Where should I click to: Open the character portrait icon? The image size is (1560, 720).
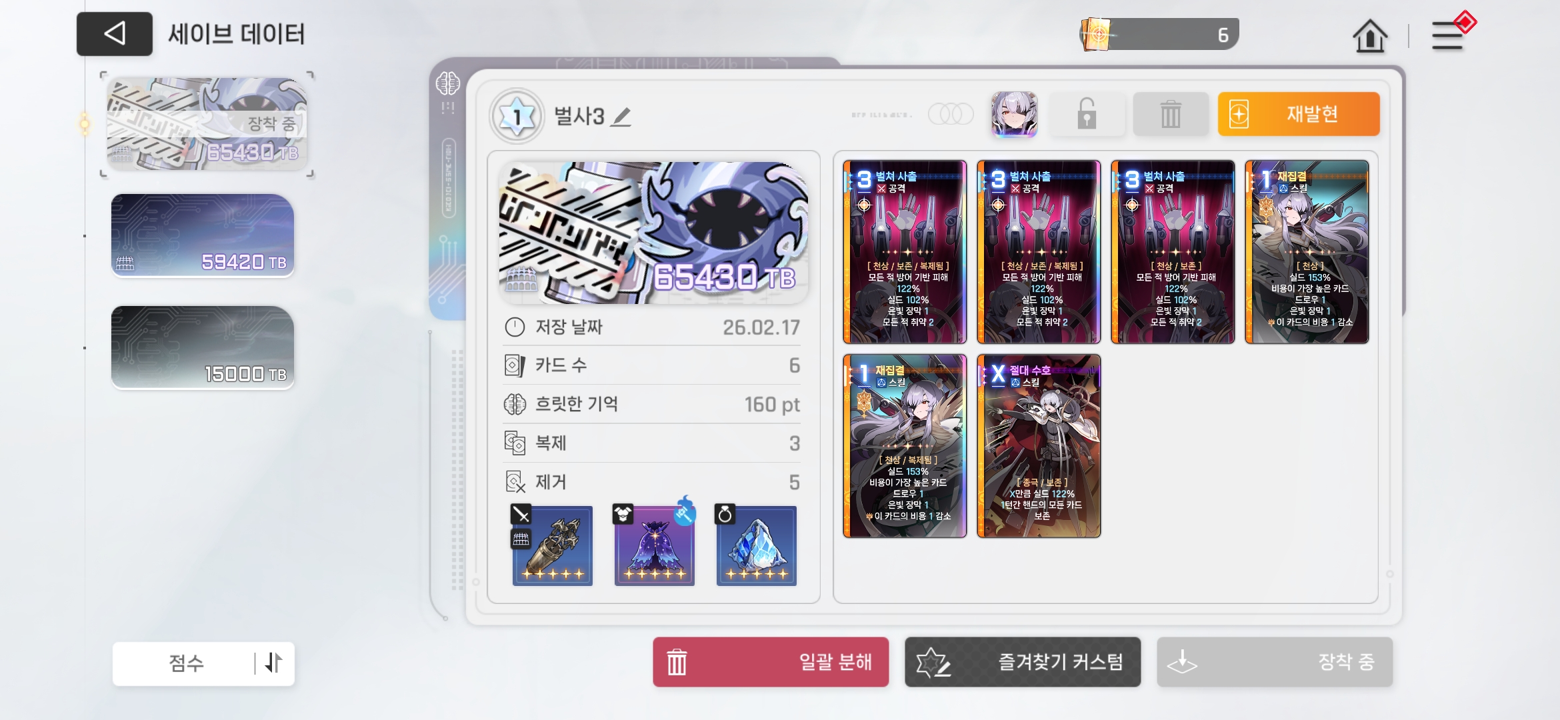tap(1014, 114)
